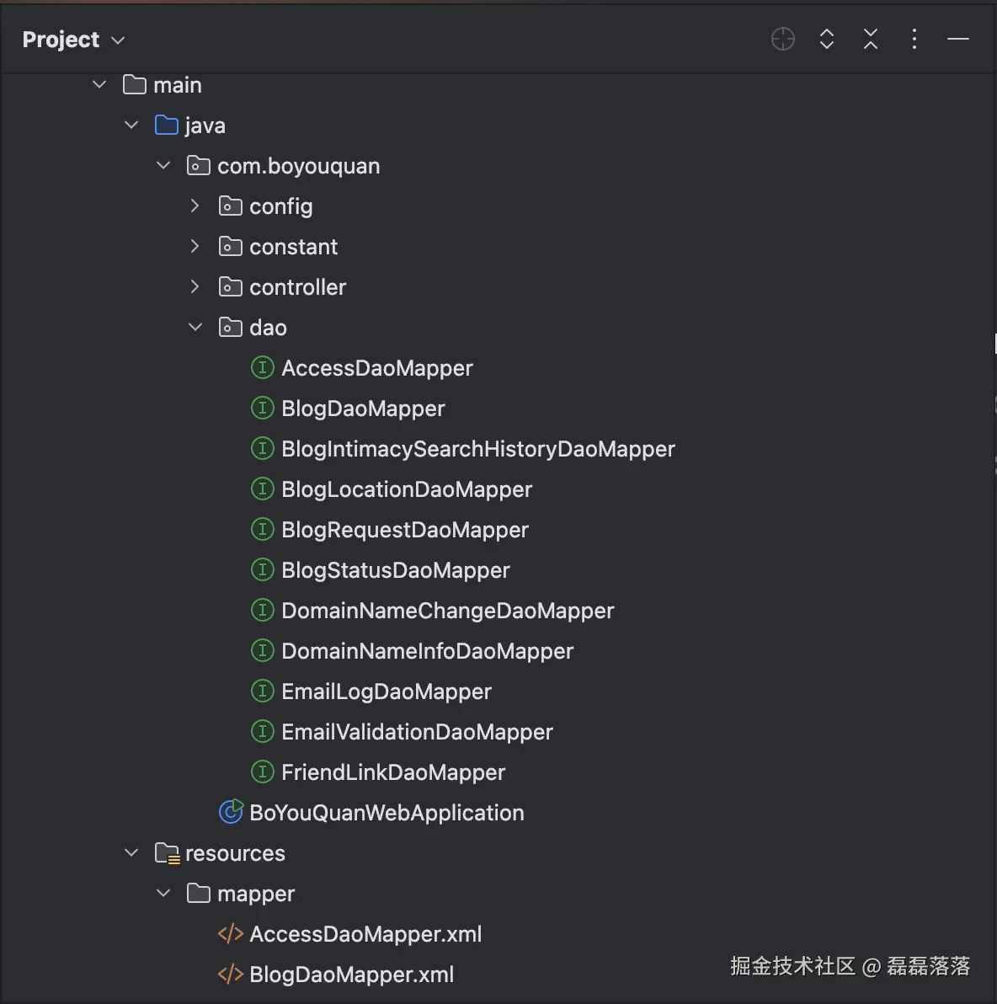Click the AccessDaoMapper.xml file icon
The image size is (997, 1004).
coord(231,933)
